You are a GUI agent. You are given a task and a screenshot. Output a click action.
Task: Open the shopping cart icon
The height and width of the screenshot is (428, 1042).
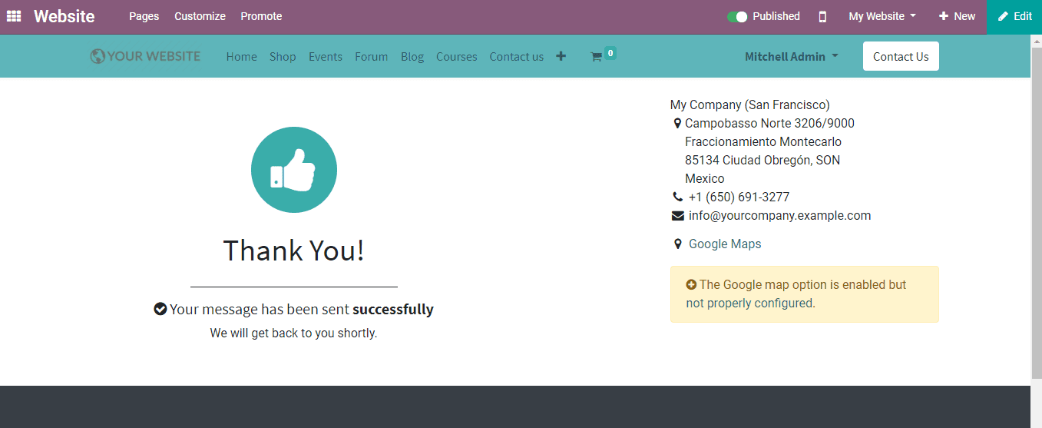596,57
